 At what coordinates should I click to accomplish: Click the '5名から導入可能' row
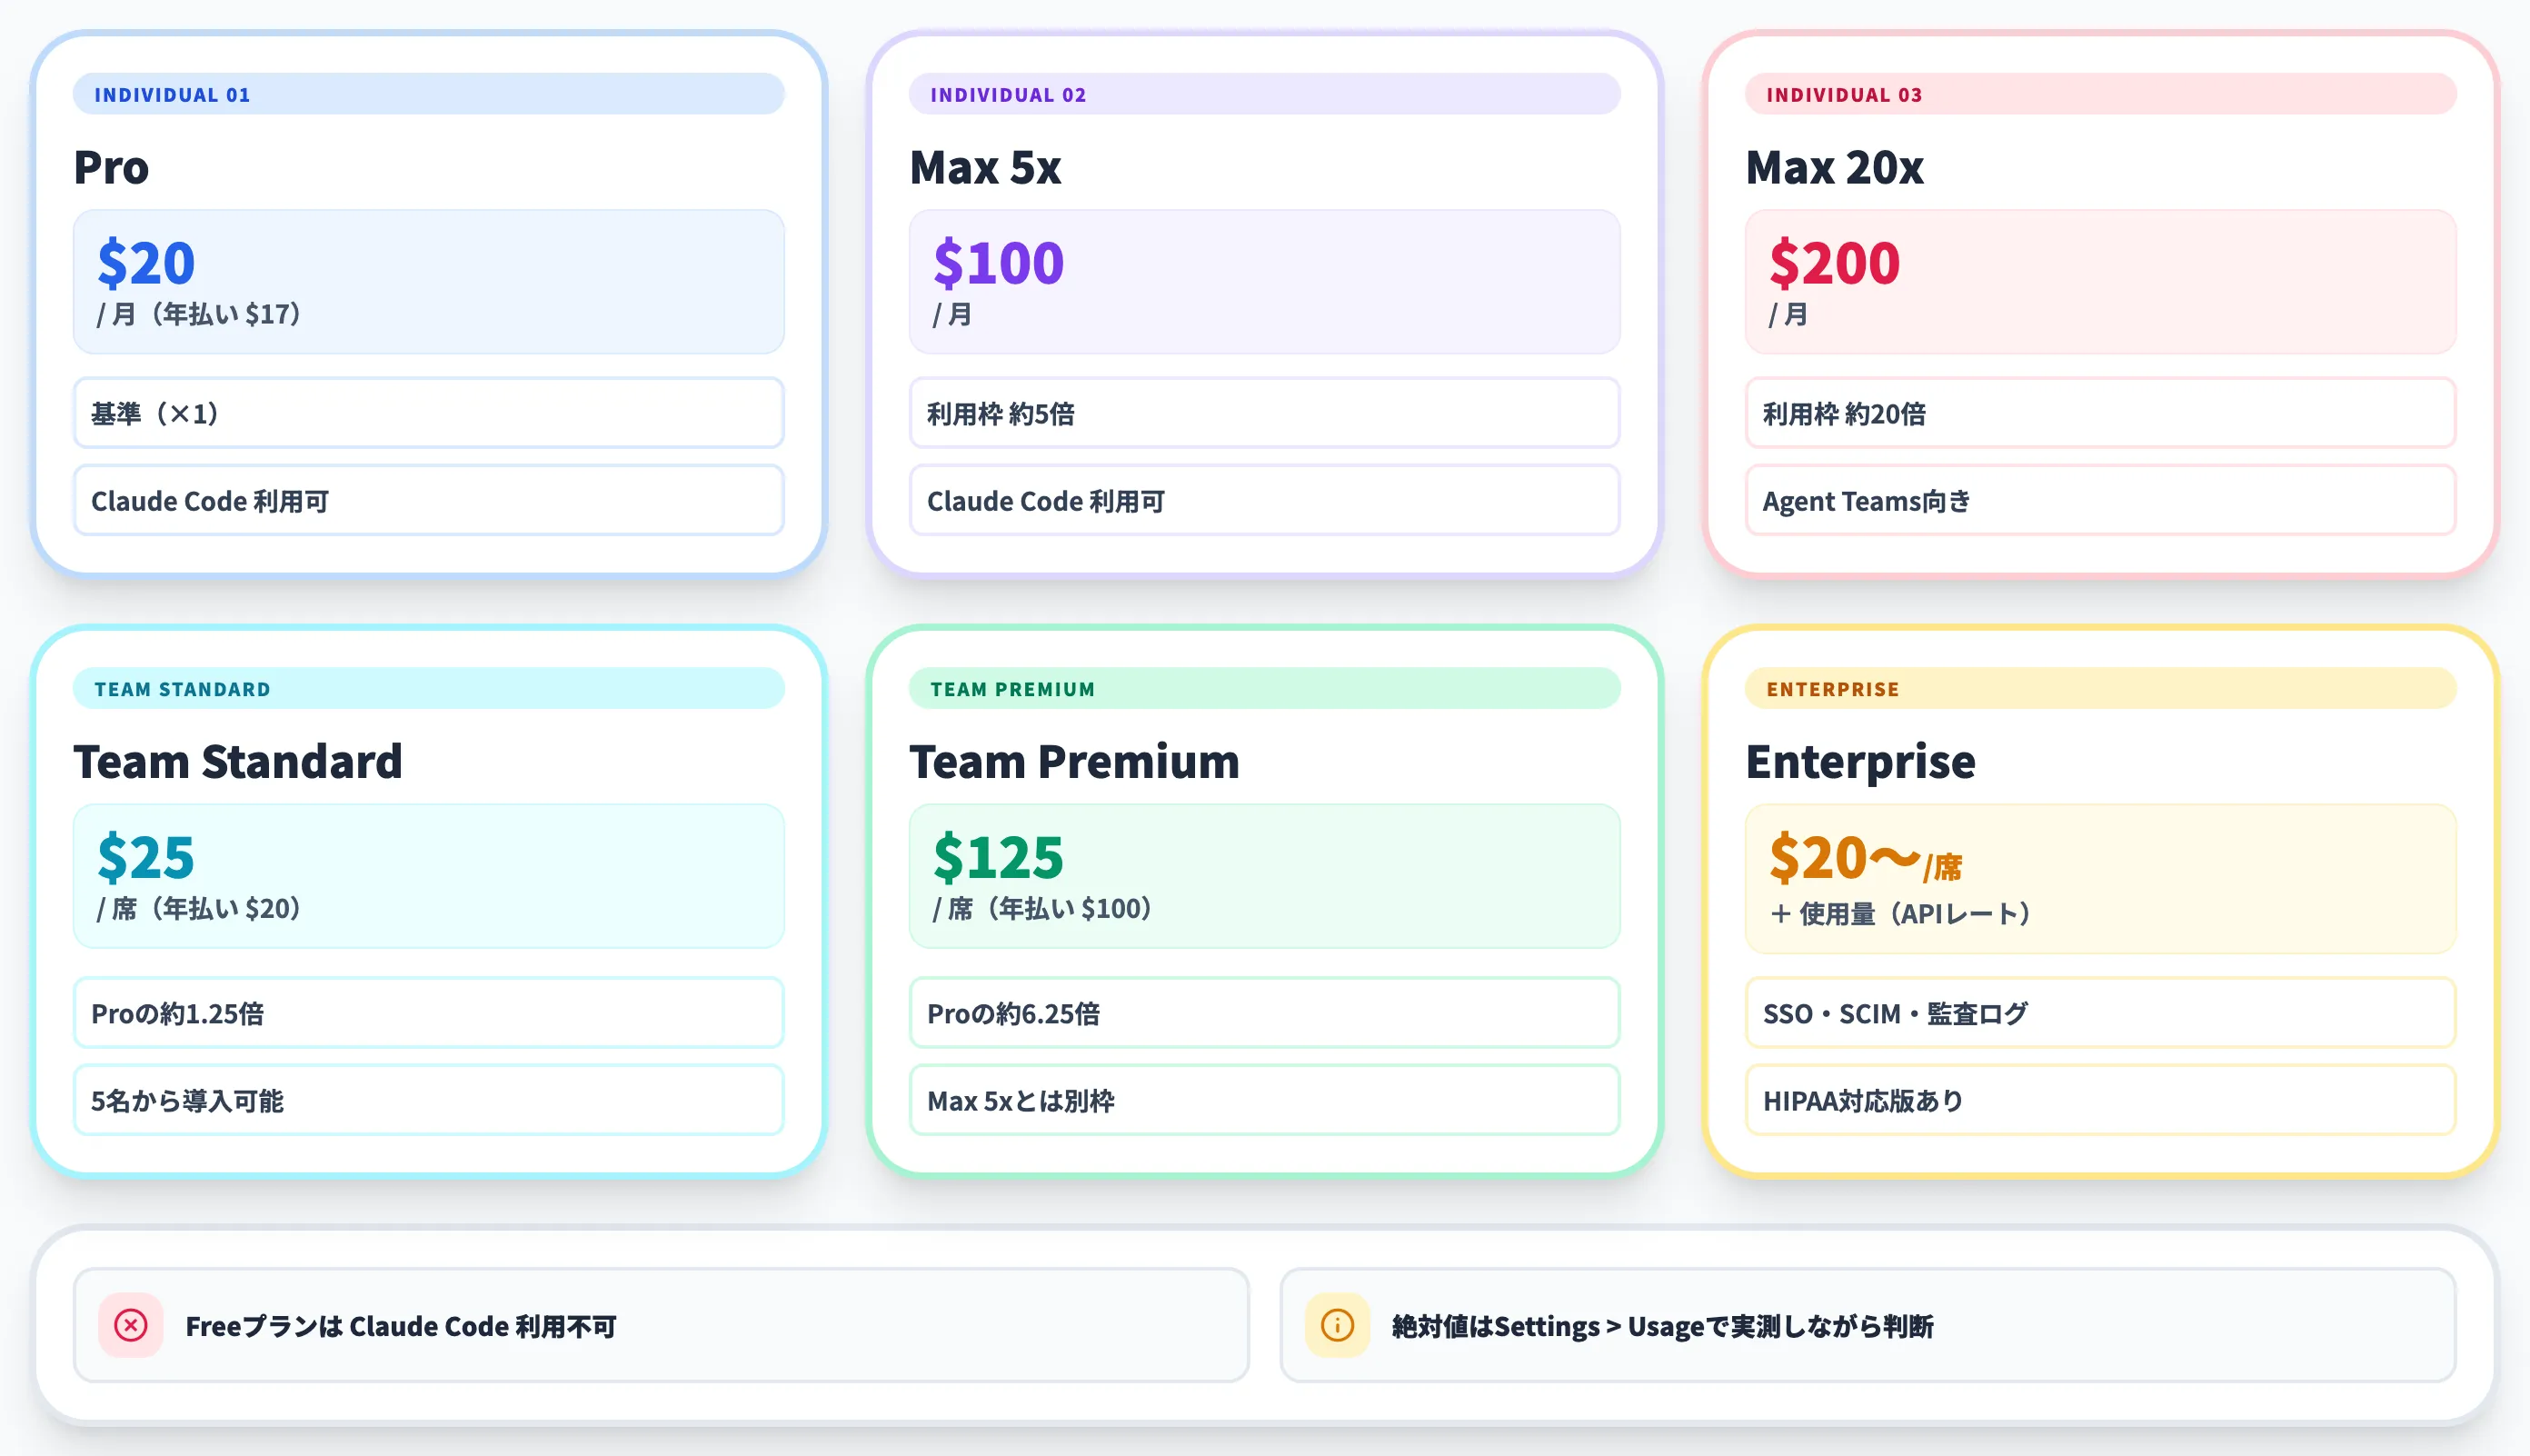(x=428, y=1100)
